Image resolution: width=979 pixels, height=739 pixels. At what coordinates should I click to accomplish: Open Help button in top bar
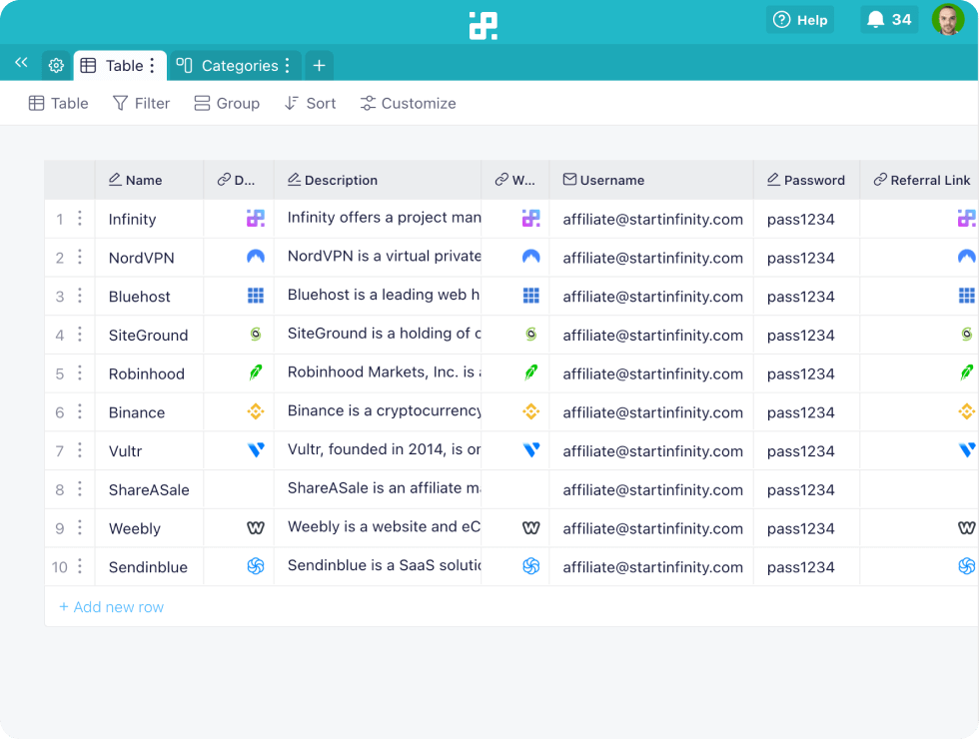pos(800,20)
